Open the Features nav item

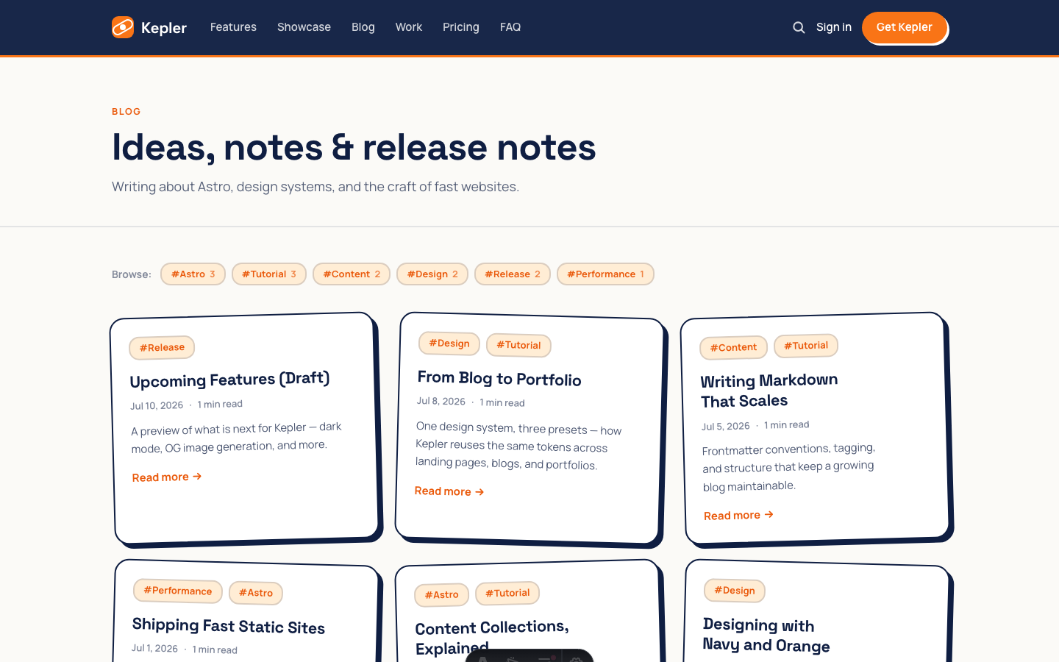click(x=233, y=27)
